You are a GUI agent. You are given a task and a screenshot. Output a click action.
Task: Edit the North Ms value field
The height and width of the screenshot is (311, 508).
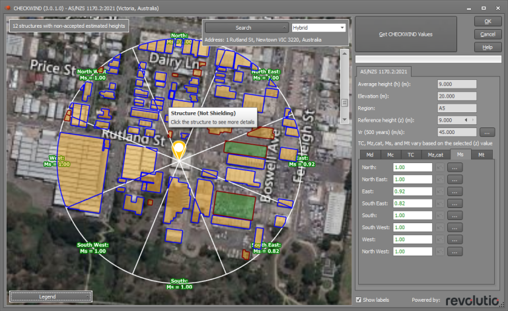[x=412, y=168]
